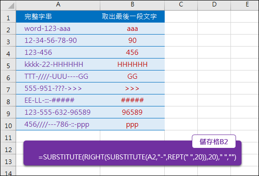Viewport: 259px width, 176px height.
Task: Click the '儲存格B2' label box
Action: click(214, 141)
